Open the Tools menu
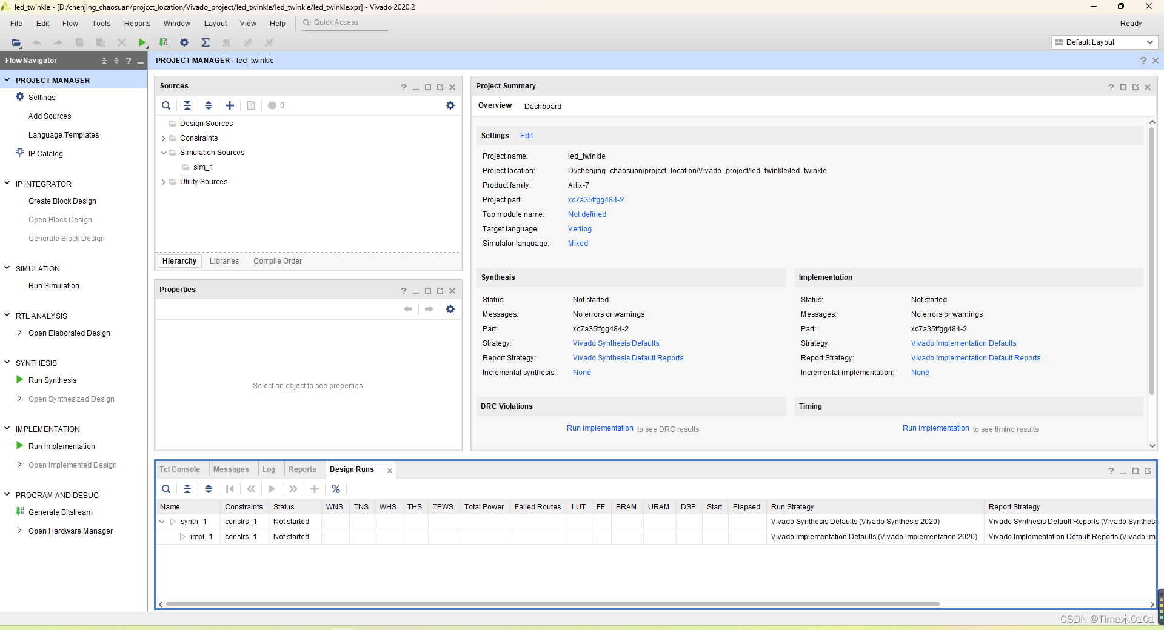The height and width of the screenshot is (630, 1164). click(101, 24)
